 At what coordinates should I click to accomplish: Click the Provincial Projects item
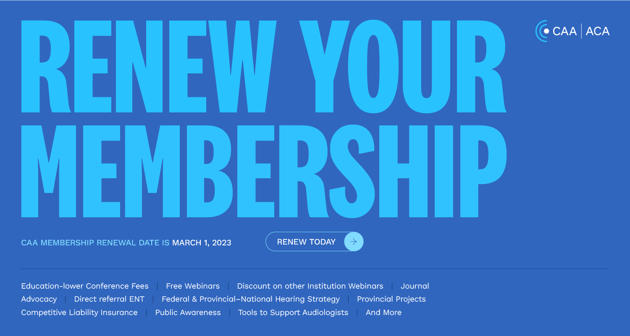[391, 299]
